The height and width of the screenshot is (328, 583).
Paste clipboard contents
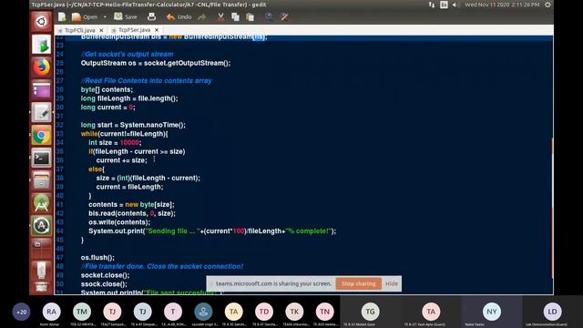point(251,16)
